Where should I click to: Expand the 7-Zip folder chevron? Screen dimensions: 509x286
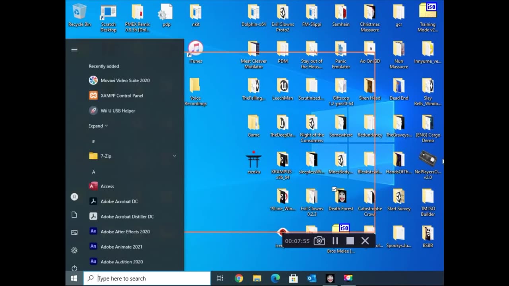click(174, 156)
